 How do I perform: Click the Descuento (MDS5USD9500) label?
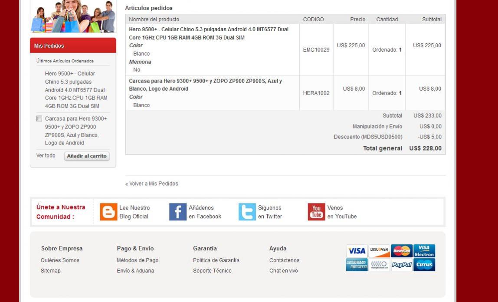click(x=368, y=137)
